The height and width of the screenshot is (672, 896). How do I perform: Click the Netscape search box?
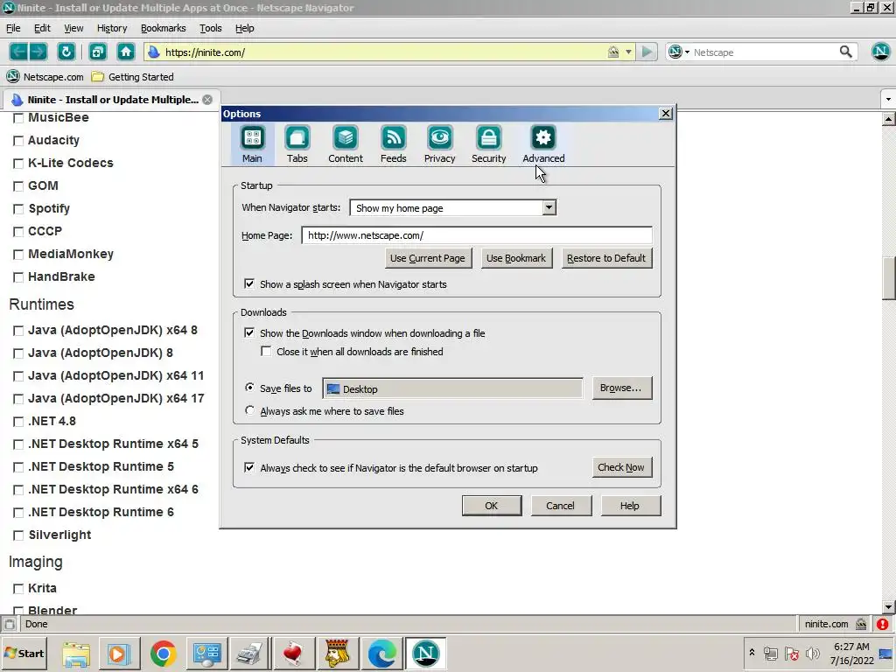tap(764, 52)
